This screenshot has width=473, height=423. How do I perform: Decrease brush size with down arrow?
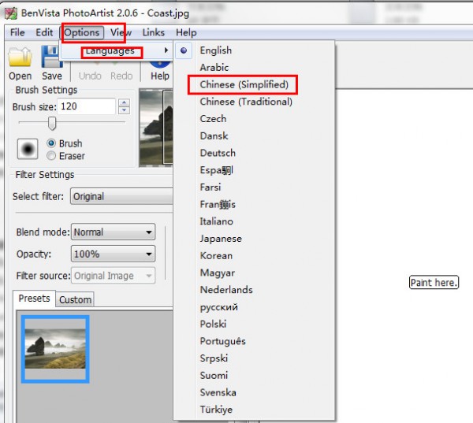(x=125, y=110)
